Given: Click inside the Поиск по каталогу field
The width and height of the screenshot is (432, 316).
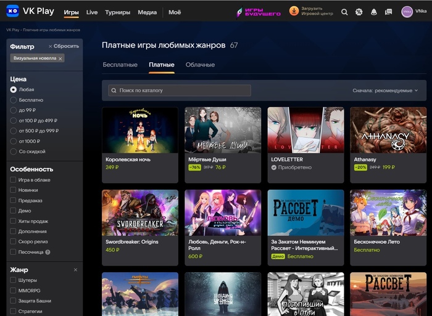Looking at the screenshot, I should [180, 91].
